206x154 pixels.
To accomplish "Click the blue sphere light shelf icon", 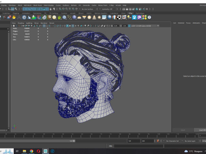I will pyautogui.click(x=74, y=18).
